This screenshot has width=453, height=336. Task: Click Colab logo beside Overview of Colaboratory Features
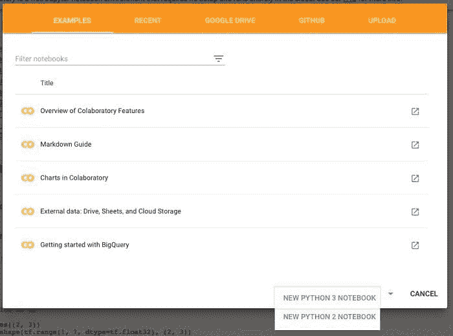[27, 111]
